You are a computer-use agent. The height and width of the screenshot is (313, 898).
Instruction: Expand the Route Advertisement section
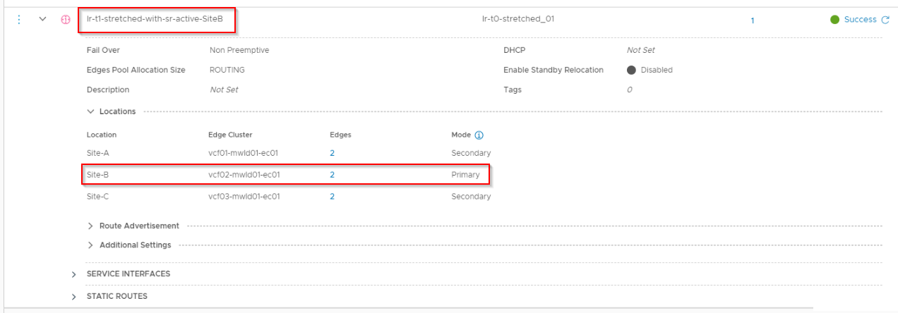point(90,226)
